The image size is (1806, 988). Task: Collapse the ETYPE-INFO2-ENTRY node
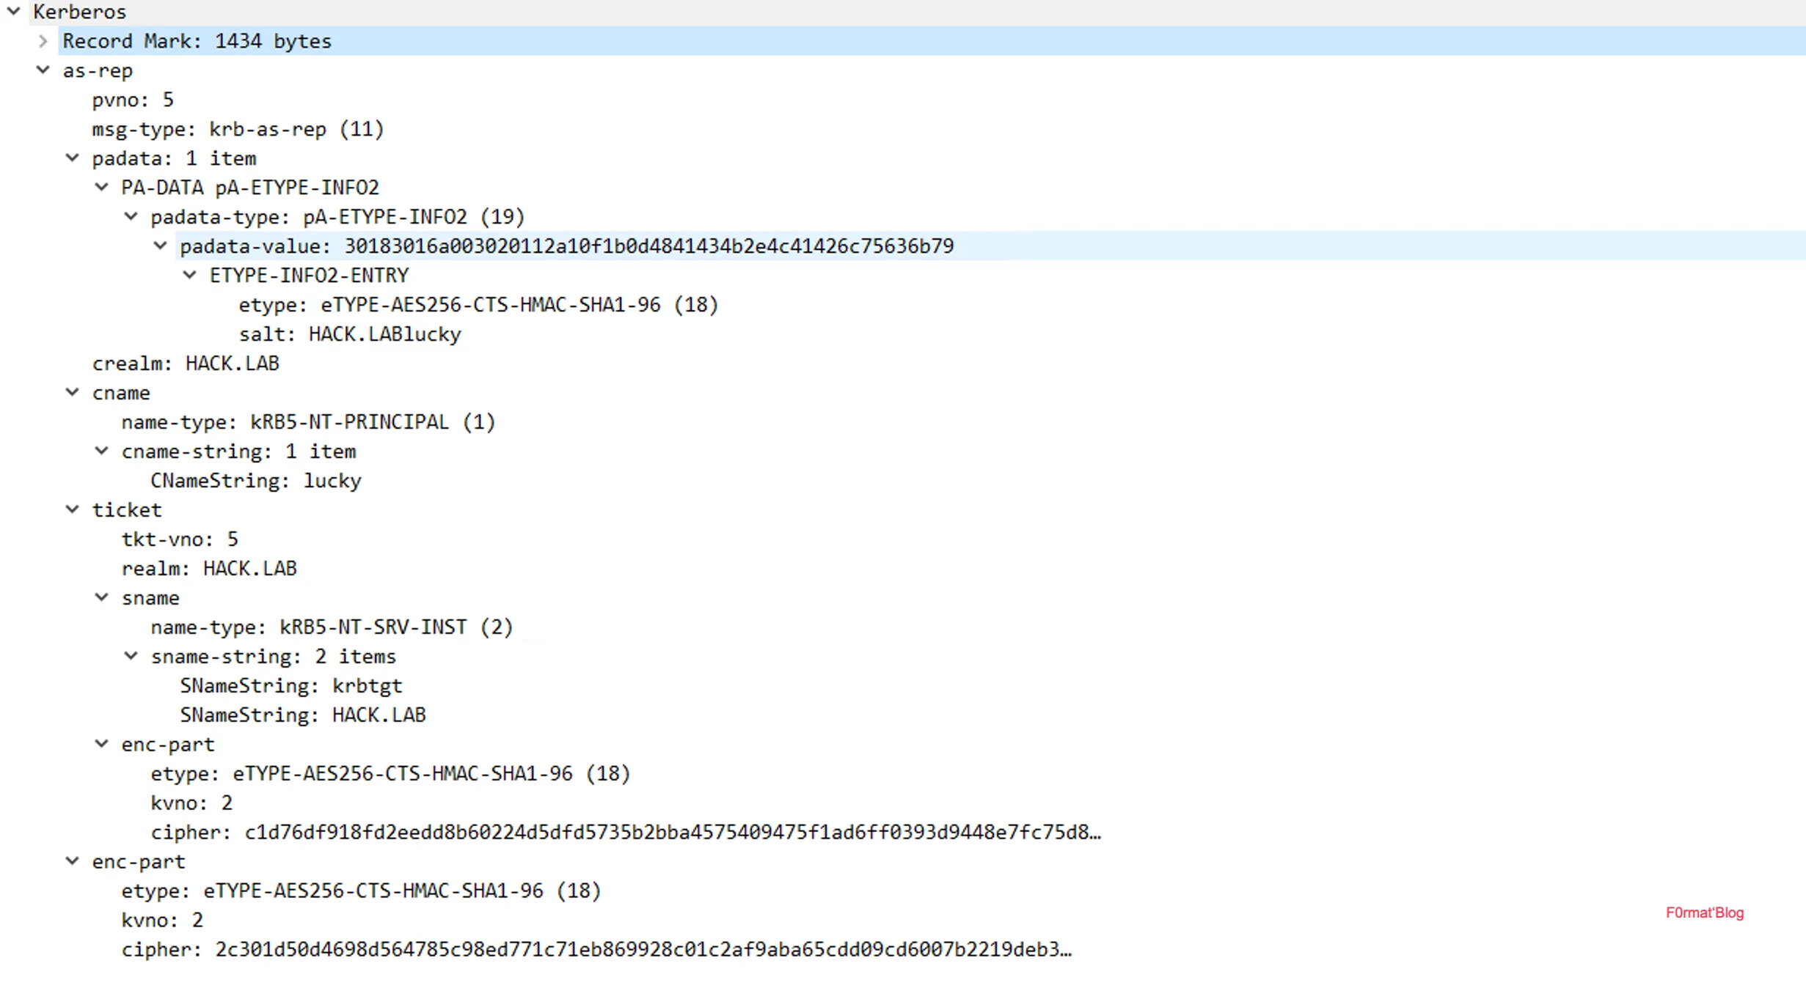point(190,275)
